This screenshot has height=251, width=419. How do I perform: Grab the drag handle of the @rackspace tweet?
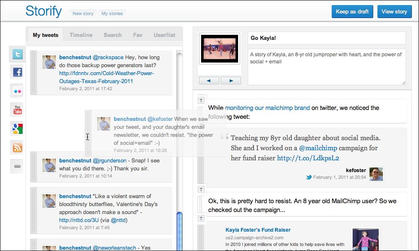(x=34, y=72)
